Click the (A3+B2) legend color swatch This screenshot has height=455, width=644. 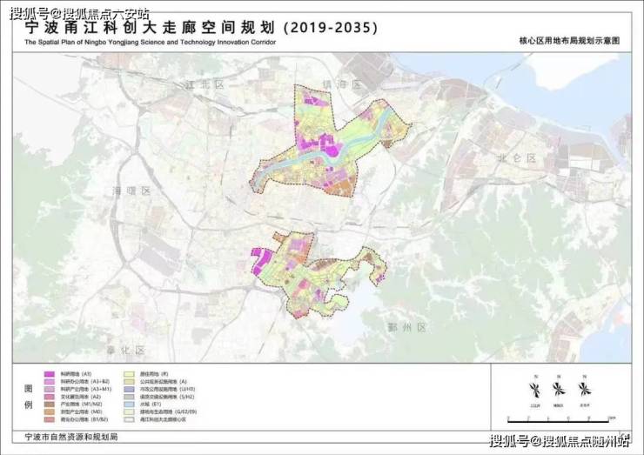[50, 382]
